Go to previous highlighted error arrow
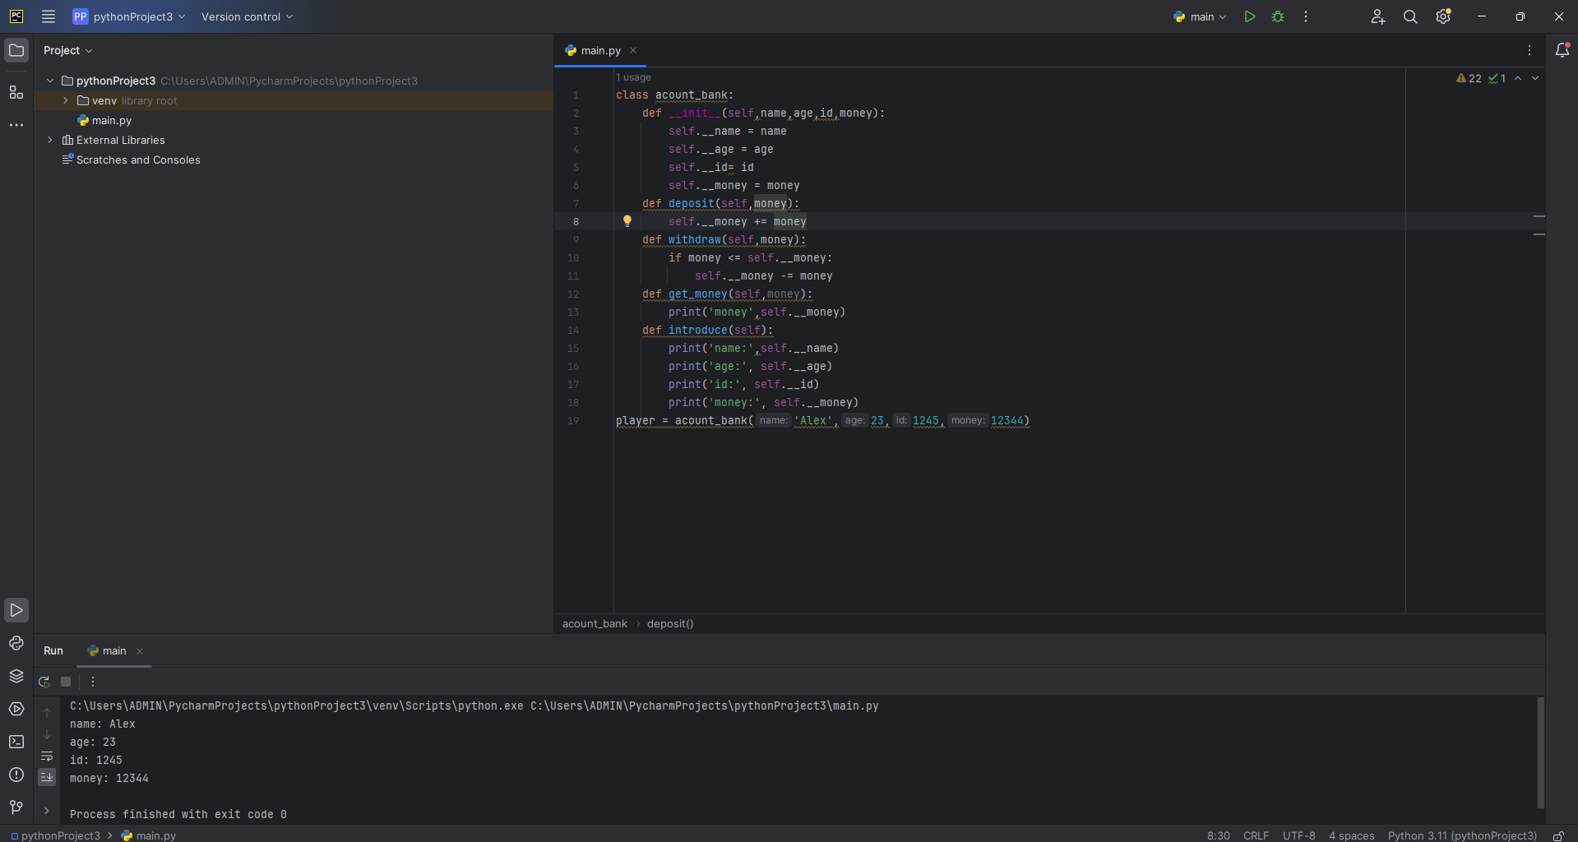The height and width of the screenshot is (842, 1578). (x=1518, y=78)
